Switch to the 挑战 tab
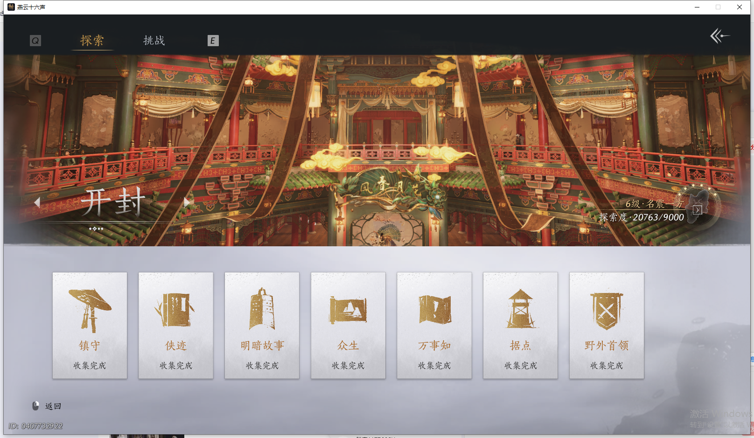 154,41
